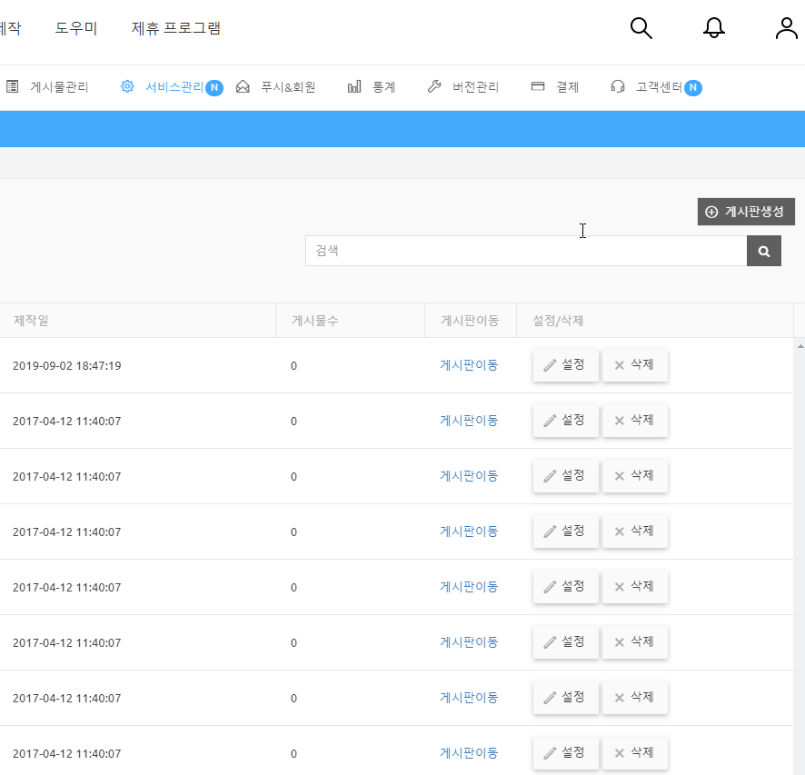Open the notifications bell icon
The width and height of the screenshot is (805, 775).
click(x=714, y=28)
